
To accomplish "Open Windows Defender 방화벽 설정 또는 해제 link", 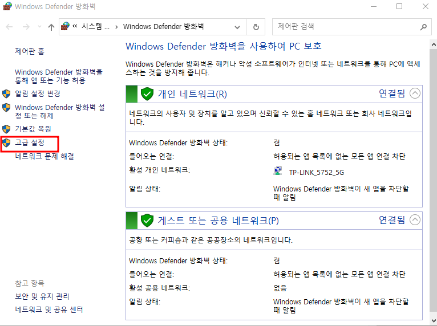I will point(60,111).
